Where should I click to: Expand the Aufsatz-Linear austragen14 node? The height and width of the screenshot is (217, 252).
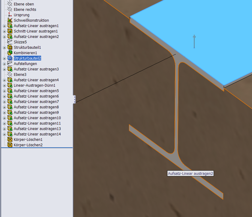4,134
